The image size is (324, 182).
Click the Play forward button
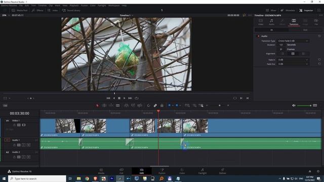point(125,98)
